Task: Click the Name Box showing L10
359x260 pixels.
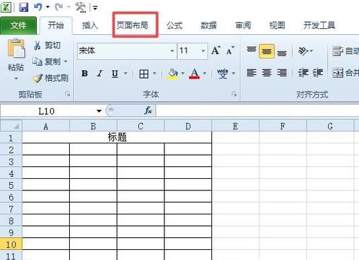Action: tap(47, 111)
